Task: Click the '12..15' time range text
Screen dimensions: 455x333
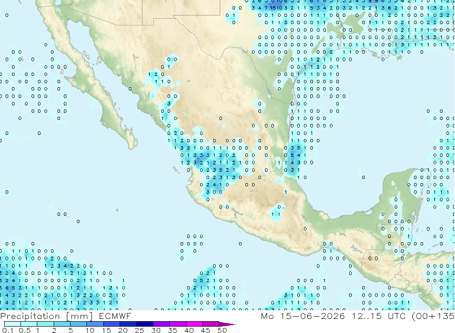Action: [x=367, y=316]
